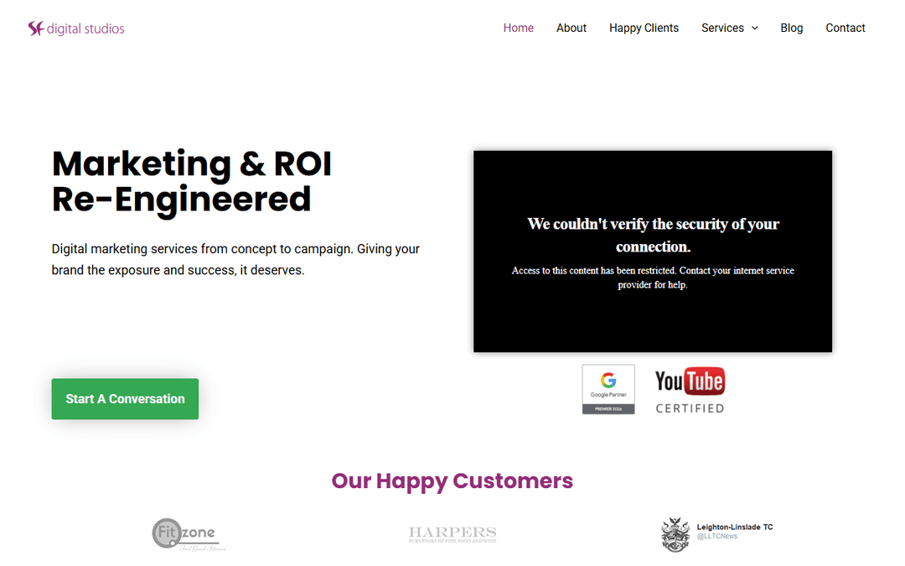Expand the Services dropdown chevron
The height and width of the screenshot is (566, 905).
754,29
